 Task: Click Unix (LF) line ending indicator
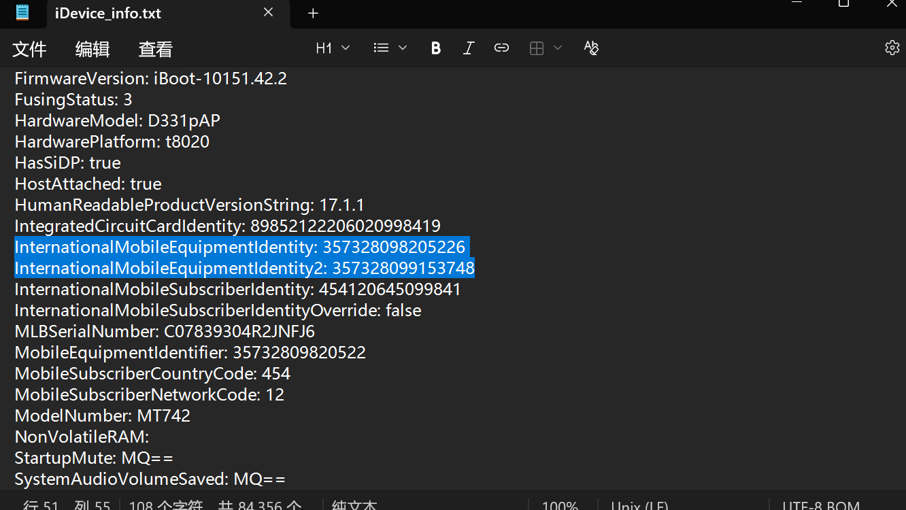tap(639, 505)
